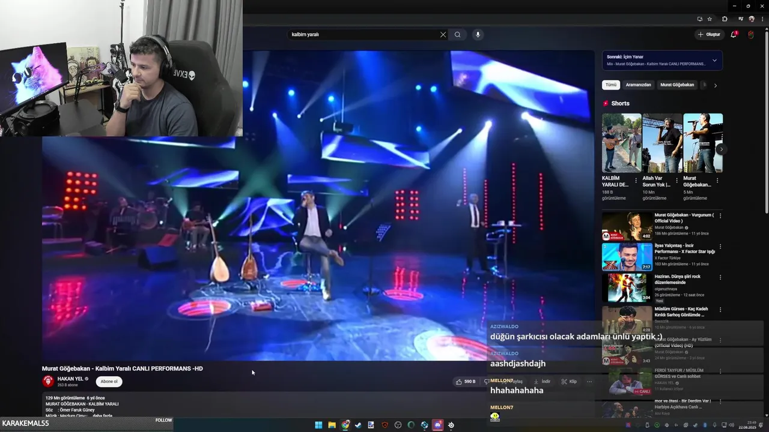Open options for Müslüm Gürses Kaç Kadeh video
This screenshot has height=432, width=769.
(720, 310)
